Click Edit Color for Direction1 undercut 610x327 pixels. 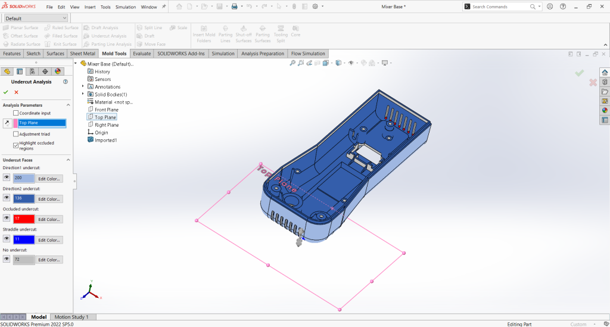coord(49,179)
